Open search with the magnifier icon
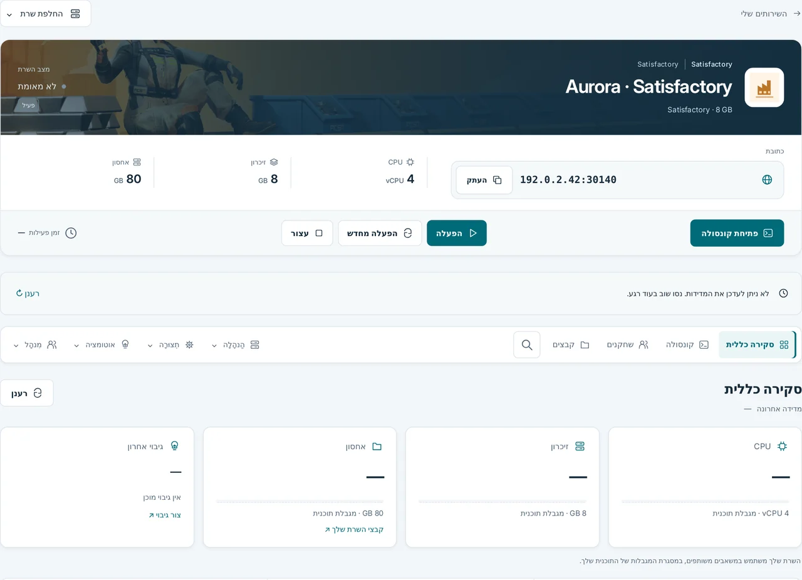The height and width of the screenshot is (580, 802). tap(527, 345)
